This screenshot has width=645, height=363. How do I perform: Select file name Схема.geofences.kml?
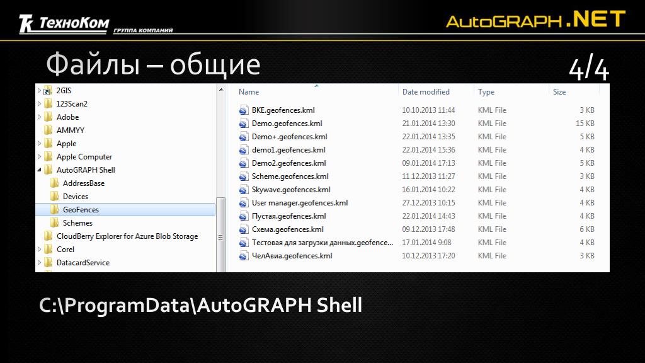coord(287,229)
